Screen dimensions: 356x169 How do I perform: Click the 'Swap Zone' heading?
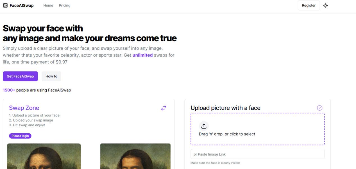tap(24, 108)
